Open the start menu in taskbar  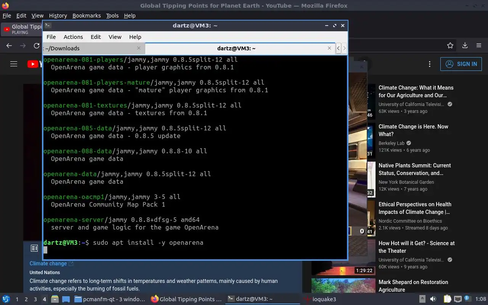tap(6, 299)
